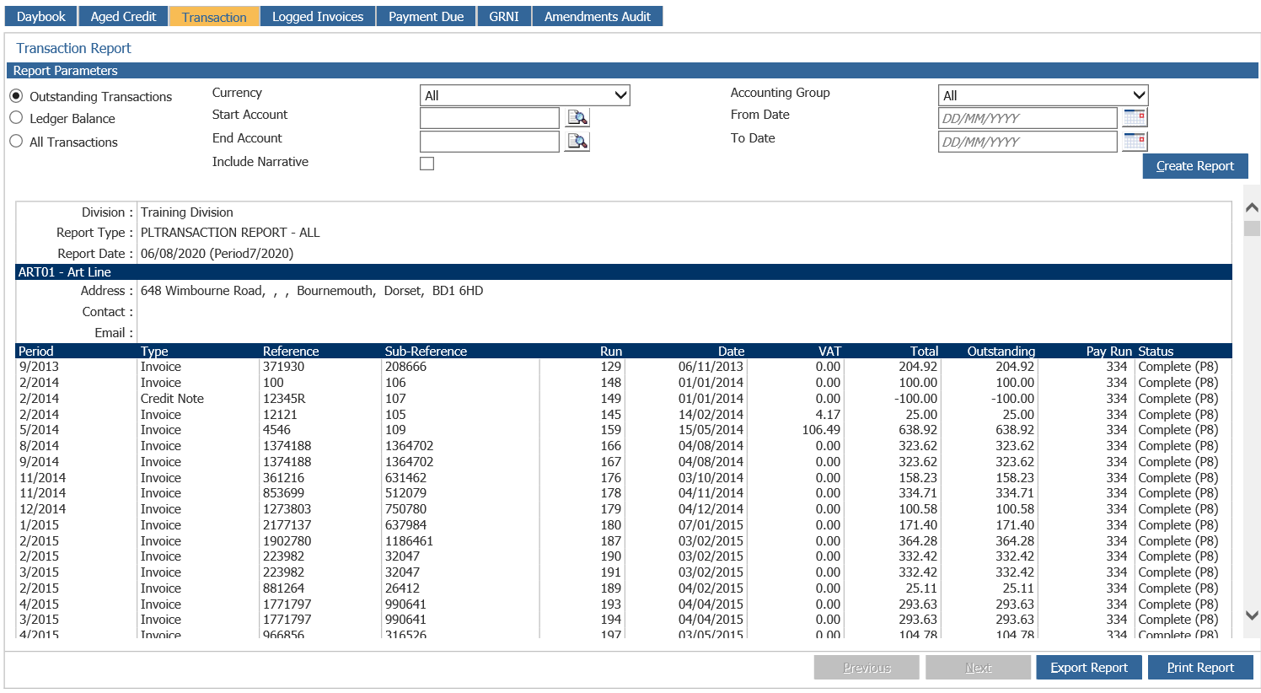Viewport: 1261px width, 693px height.
Task: Open the calendar picker for To Date
Action: click(x=1134, y=141)
